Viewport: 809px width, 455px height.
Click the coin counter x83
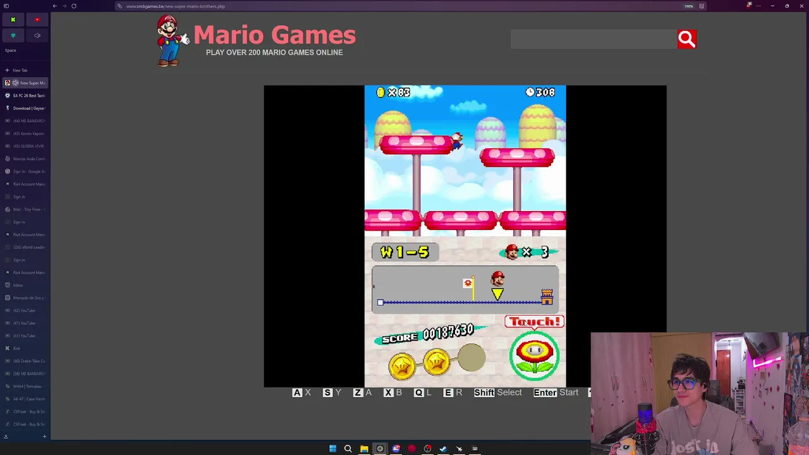pyautogui.click(x=393, y=92)
